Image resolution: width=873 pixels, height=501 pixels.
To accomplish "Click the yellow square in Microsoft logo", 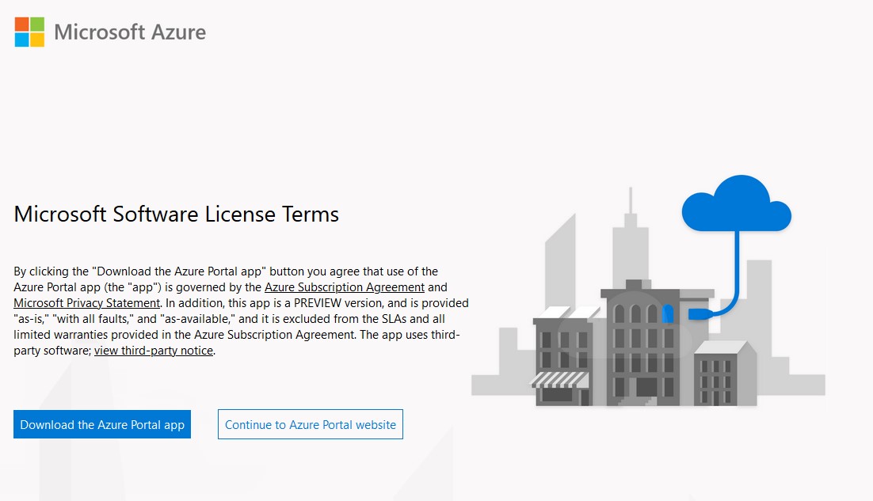I will pyautogui.click(x=37, y=40).
